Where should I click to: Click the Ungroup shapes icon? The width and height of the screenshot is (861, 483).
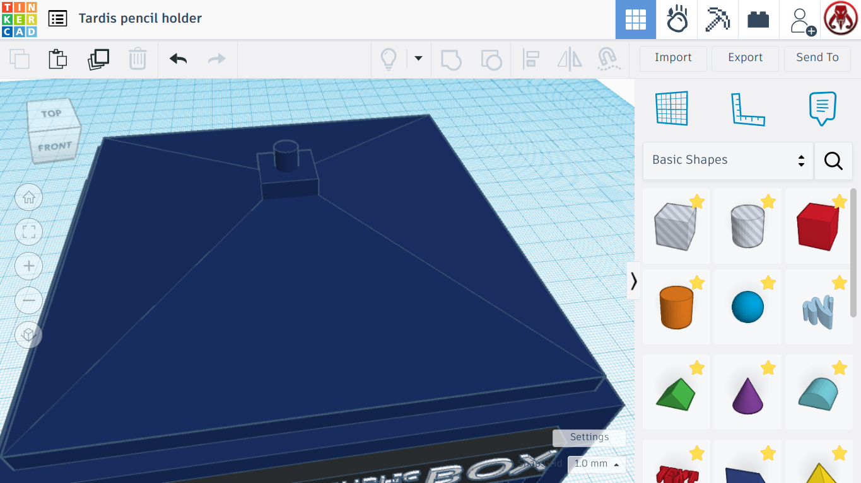pyautogui.click(x=491, y=59)
